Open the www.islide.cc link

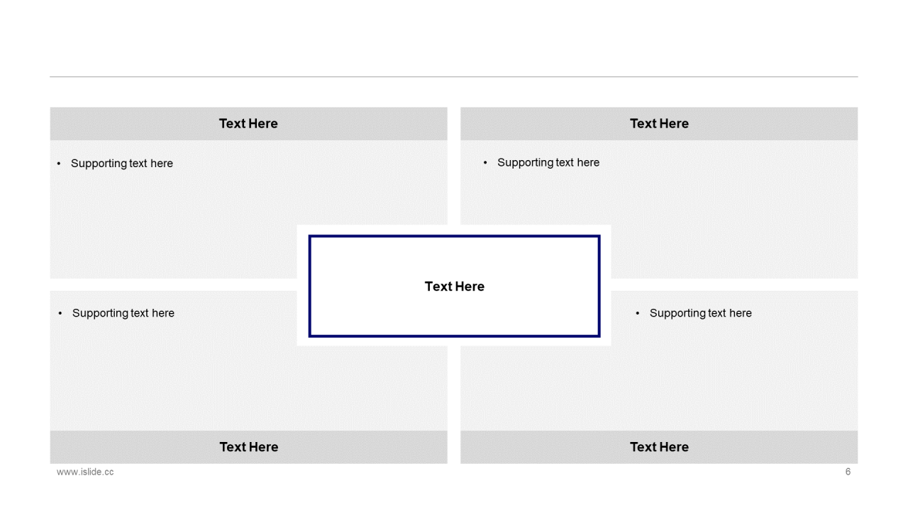coord(85,472)
